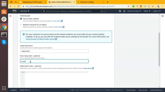The image size is (165, 92).
Task: Open the Privacy Policy footer link
Action: [131, 90]
